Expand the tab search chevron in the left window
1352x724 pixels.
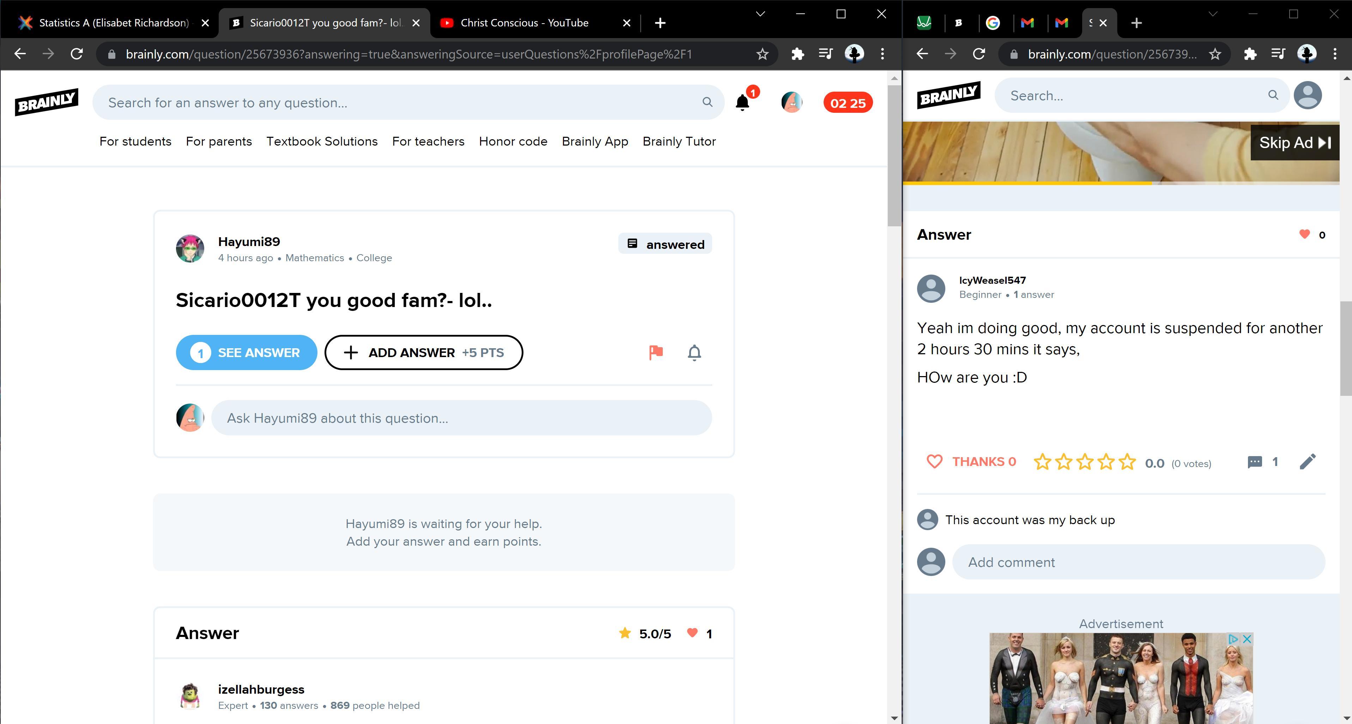760,14
